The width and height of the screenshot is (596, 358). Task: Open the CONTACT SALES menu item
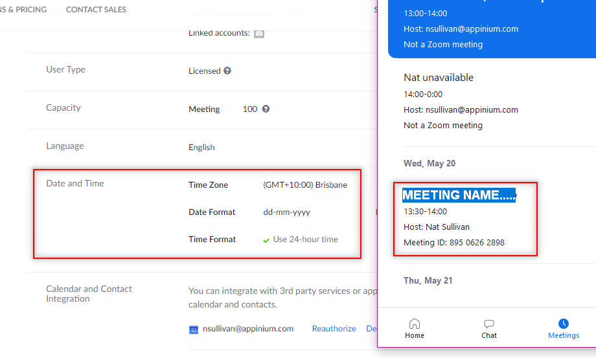(96, 10)
